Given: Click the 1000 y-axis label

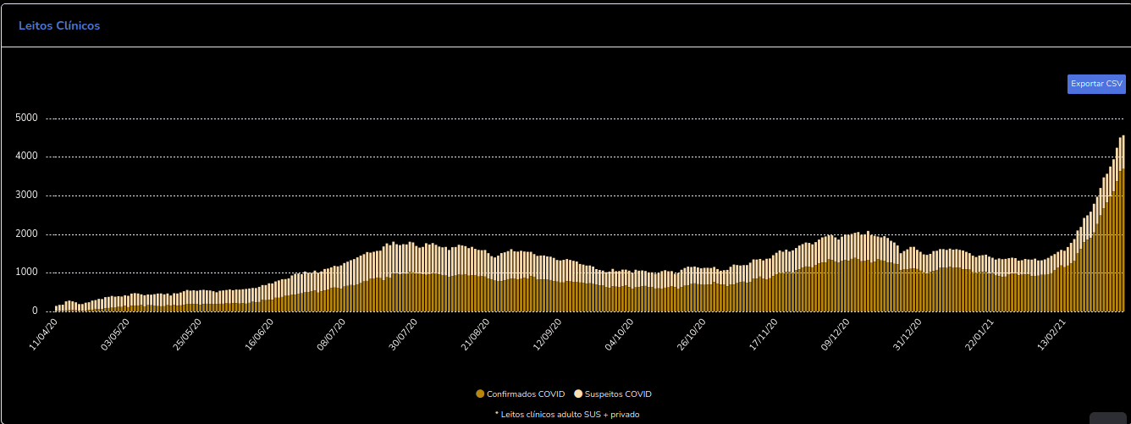Looking at the screenshot, I should (27, 273).
